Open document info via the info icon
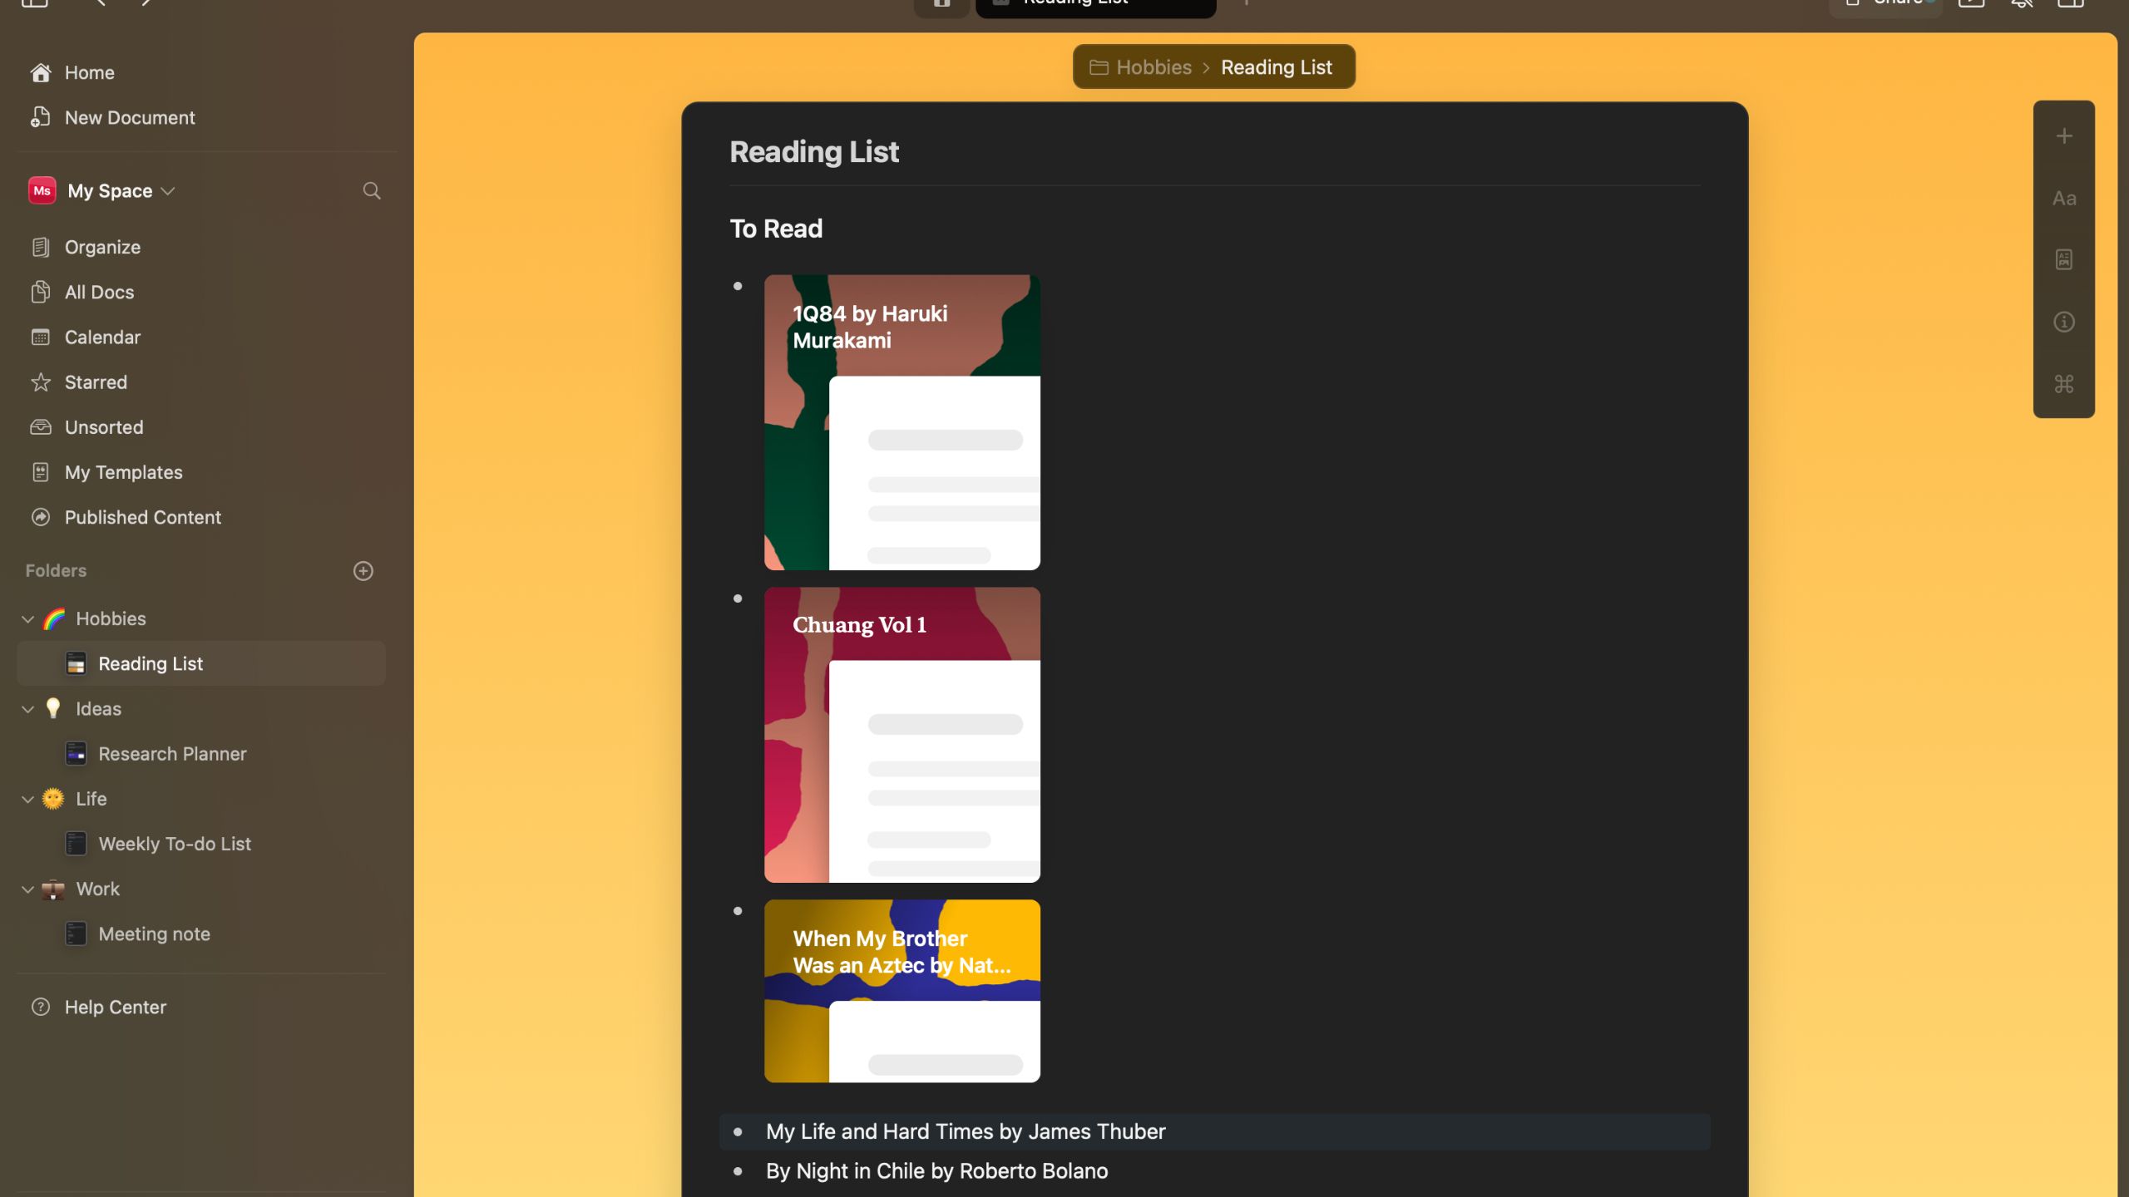The image size is (2129, 1197). point(2064,322)
